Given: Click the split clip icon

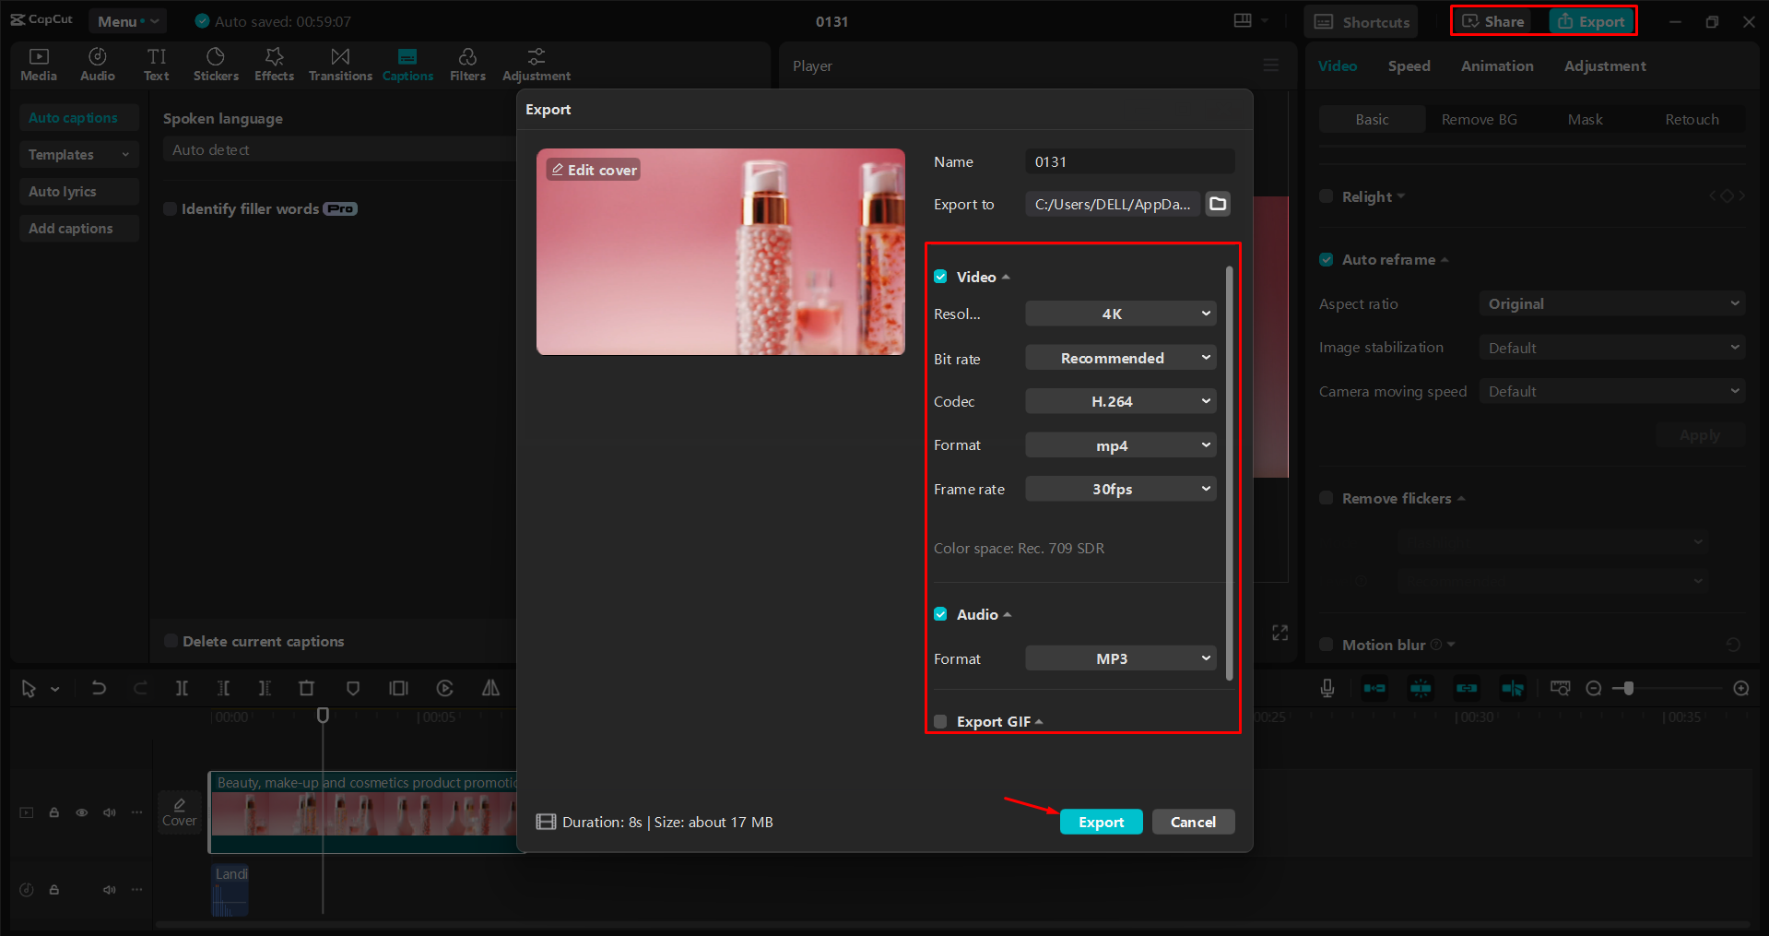Looking at the screenshot, I should [182, 688].
